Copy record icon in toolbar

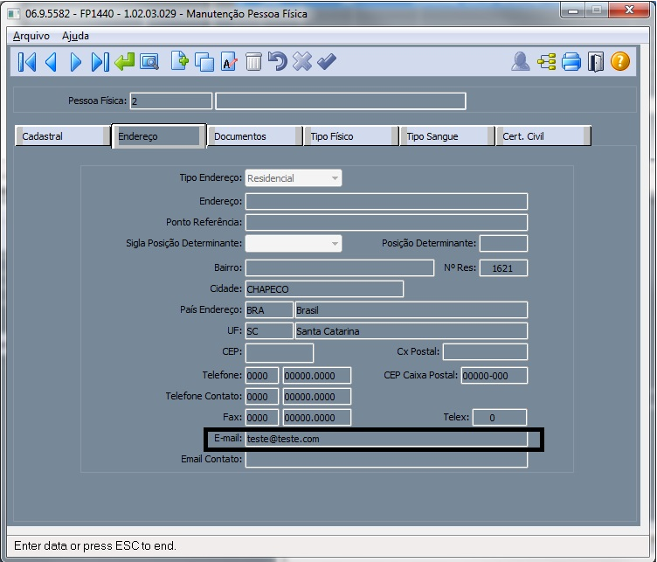click(204, 62)
